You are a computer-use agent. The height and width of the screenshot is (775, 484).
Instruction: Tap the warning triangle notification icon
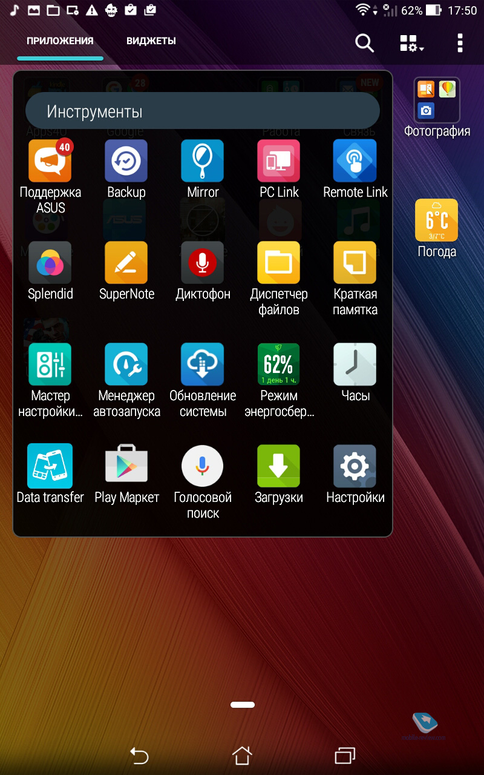pos(91,10)
